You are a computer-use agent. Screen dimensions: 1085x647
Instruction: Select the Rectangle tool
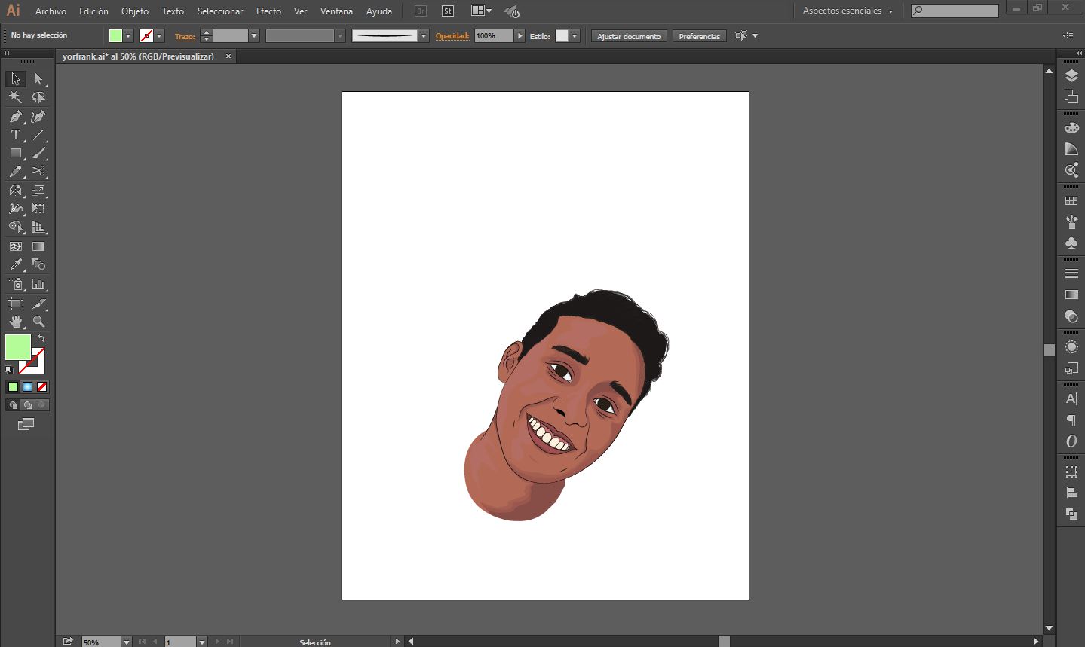(16, 153)
